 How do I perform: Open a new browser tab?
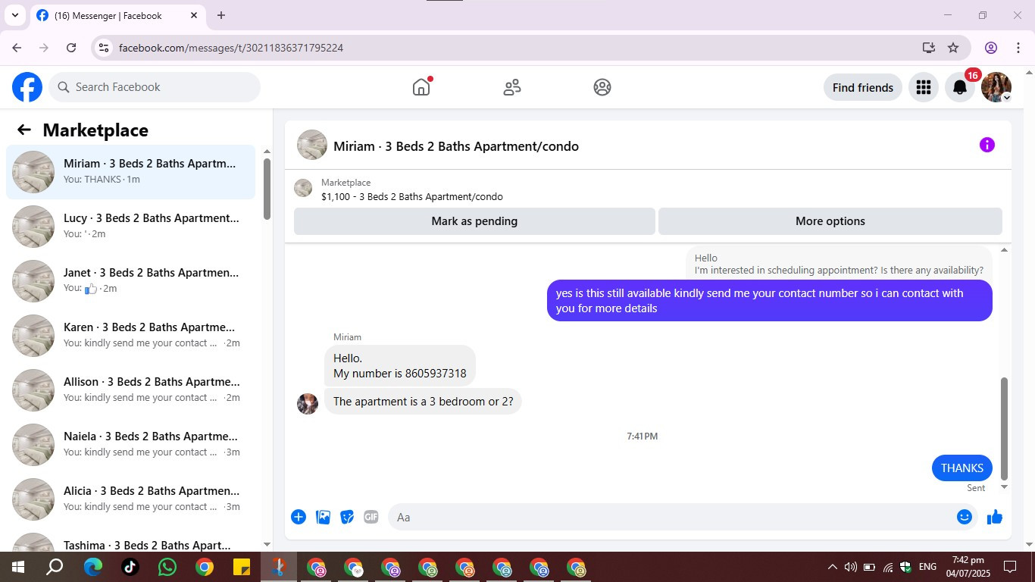click(x=221, y=15)
